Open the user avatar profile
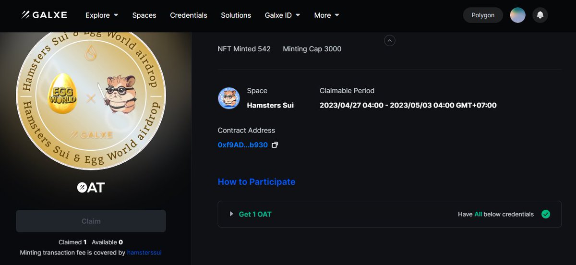Screen dimensions: 576x265 point(517,15)
